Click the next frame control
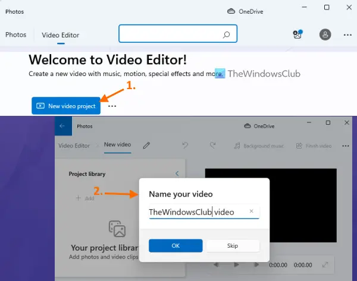This screenshot has width=357, height=281. pos(256,264)
